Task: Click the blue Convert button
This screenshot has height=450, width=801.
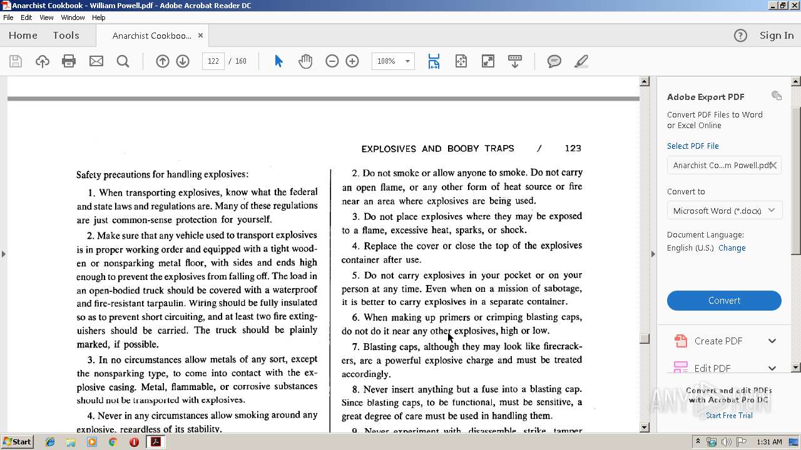Action: pos(724,301)
